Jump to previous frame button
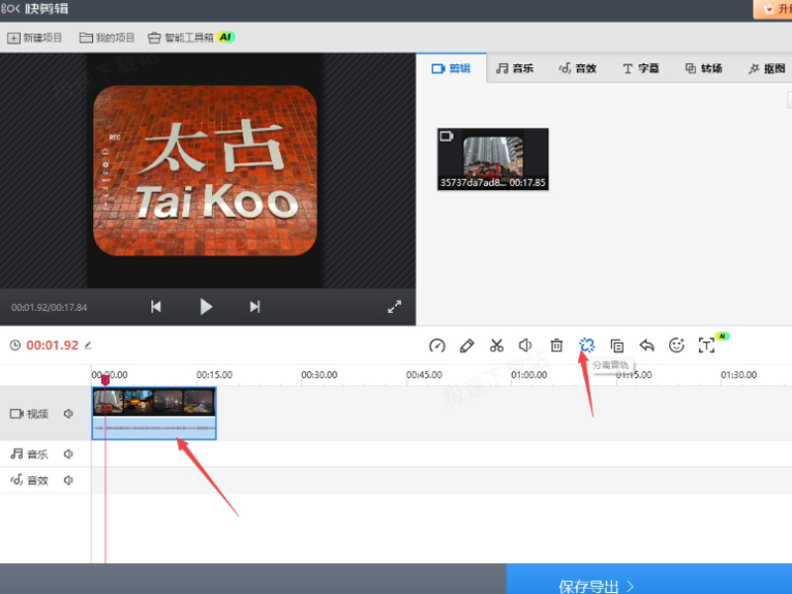The image size is (792, 594). point(156,307)
